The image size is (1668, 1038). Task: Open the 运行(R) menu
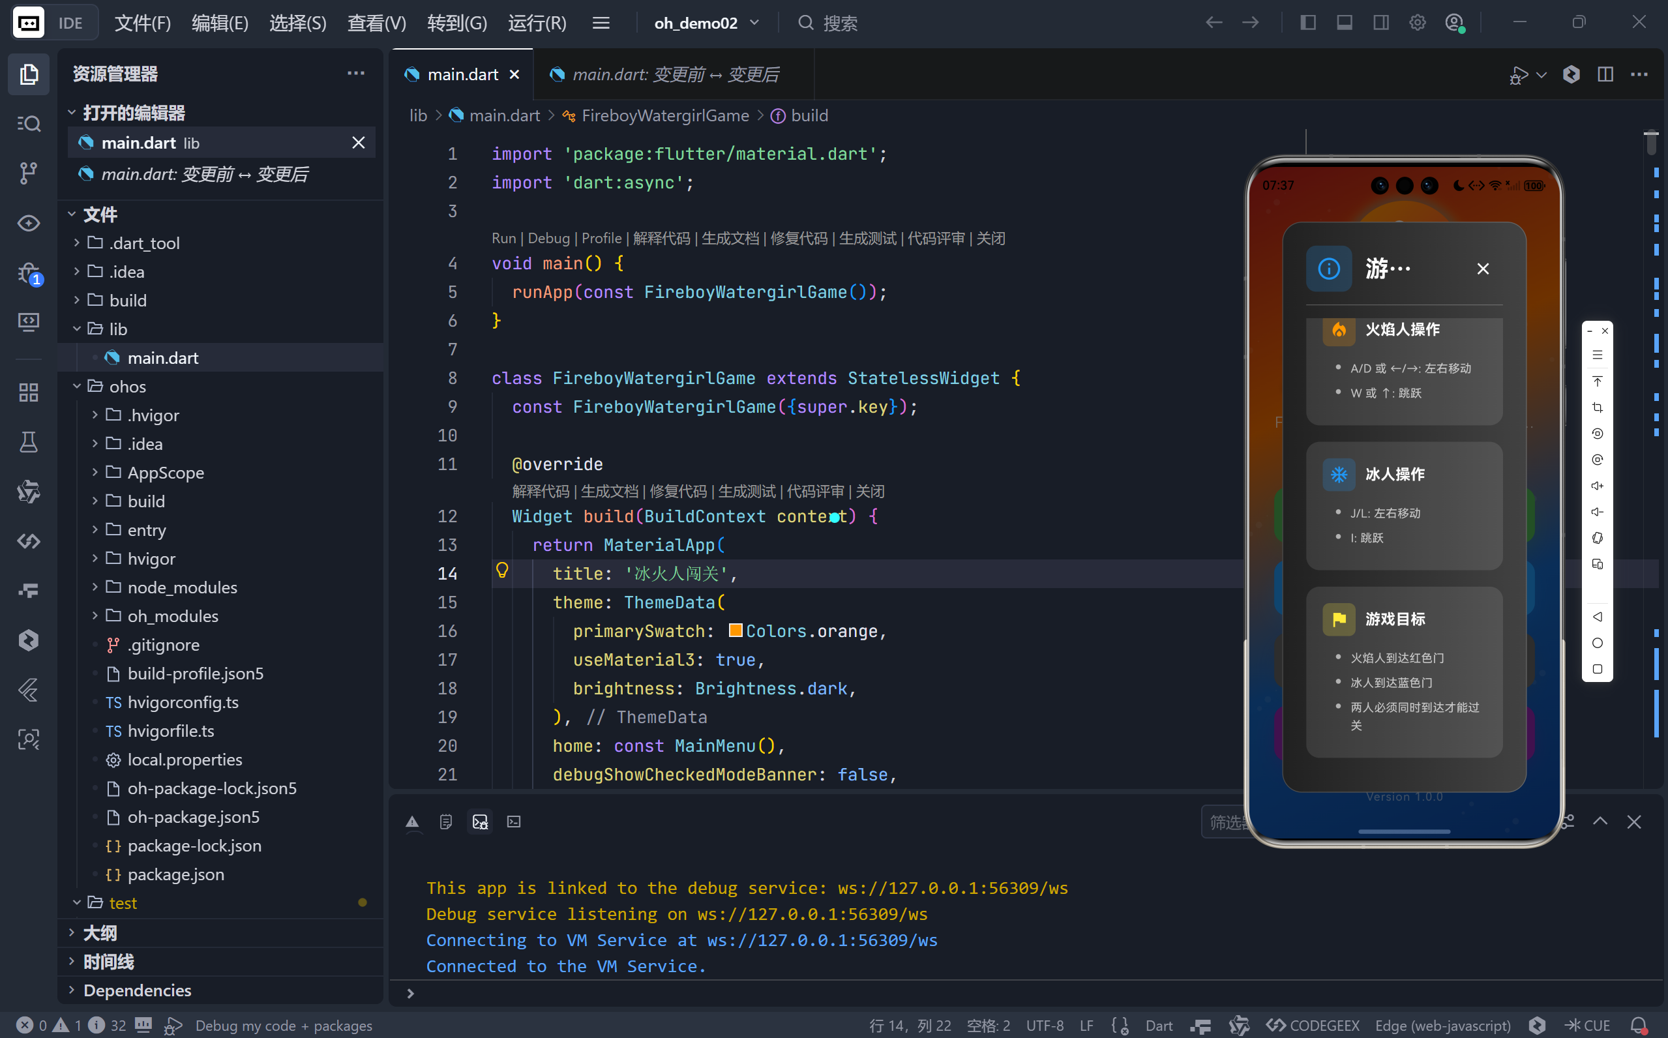tap(537, 23)
